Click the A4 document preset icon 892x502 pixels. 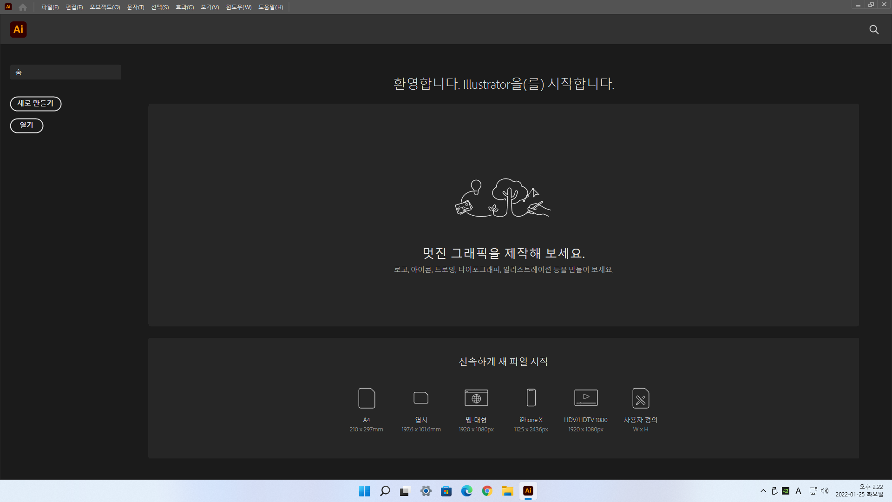(x=367, y=398)
